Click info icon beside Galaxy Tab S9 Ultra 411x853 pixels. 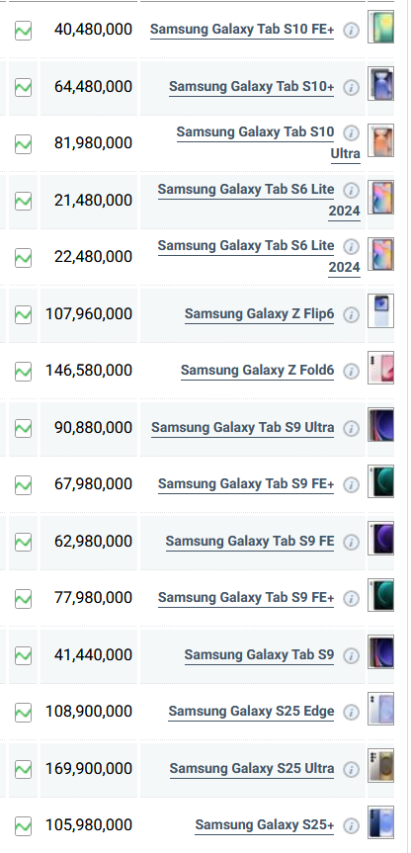click(x=351, y=429)
